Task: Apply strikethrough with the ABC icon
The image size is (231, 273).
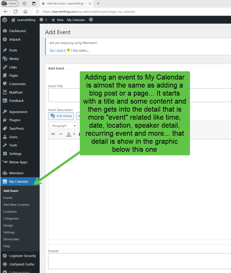Action: click(x=53, y=134)
